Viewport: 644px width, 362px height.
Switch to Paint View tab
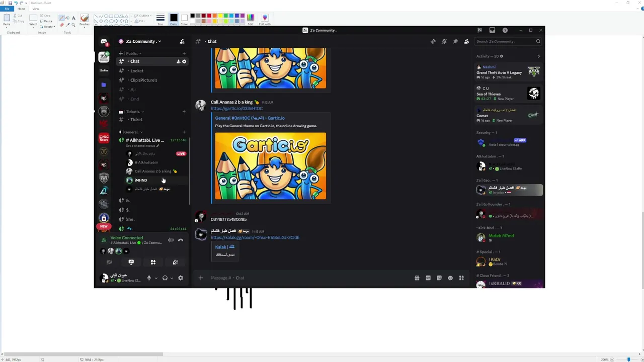(x=36, y=9)
